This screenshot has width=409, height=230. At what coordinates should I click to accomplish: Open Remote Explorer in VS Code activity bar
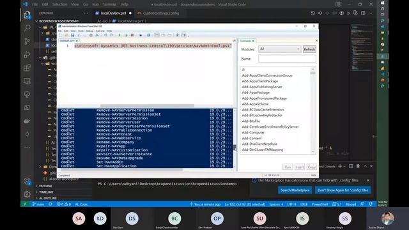[x=27, y=81]
